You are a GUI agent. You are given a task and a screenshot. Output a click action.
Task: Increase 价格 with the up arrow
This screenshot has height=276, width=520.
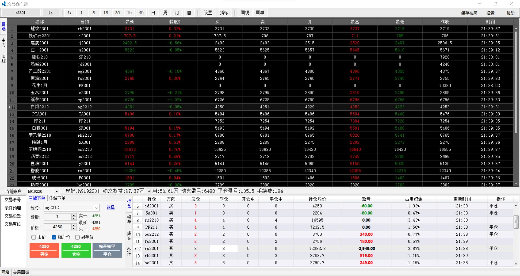tap(74, 225)
